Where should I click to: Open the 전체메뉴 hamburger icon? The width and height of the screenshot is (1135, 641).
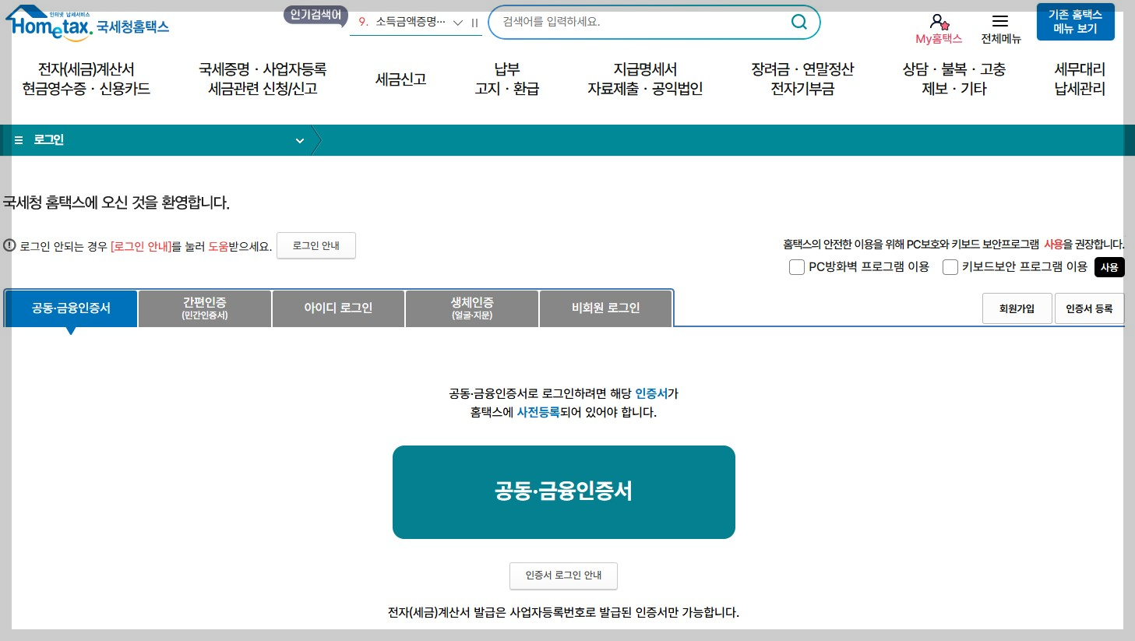click(x=999, y=21)
